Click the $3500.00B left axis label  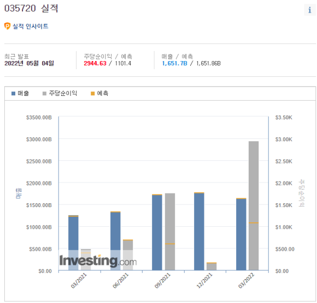tap(39, 118)
